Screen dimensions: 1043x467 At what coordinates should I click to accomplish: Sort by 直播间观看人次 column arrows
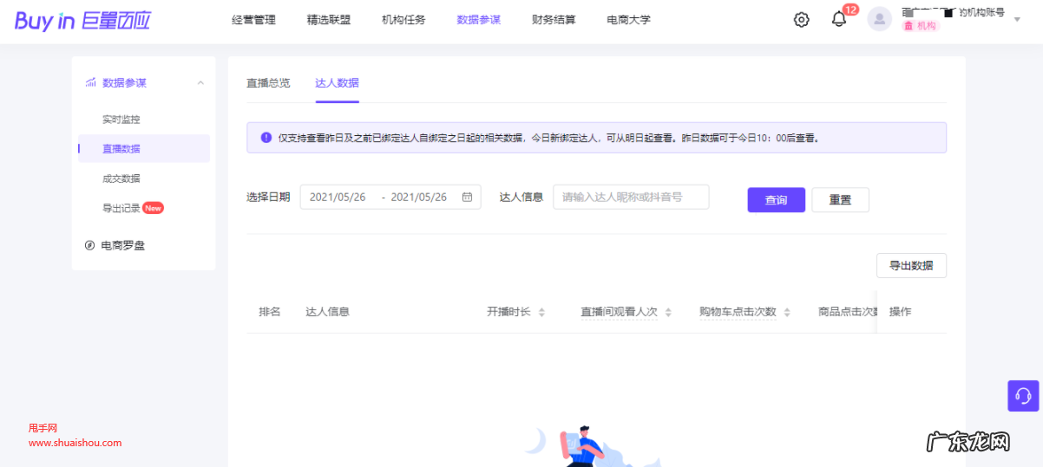tap(668, 312)
